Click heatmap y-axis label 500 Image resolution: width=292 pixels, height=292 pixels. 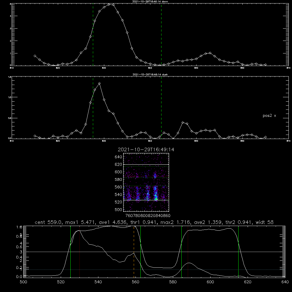(119, 209)
